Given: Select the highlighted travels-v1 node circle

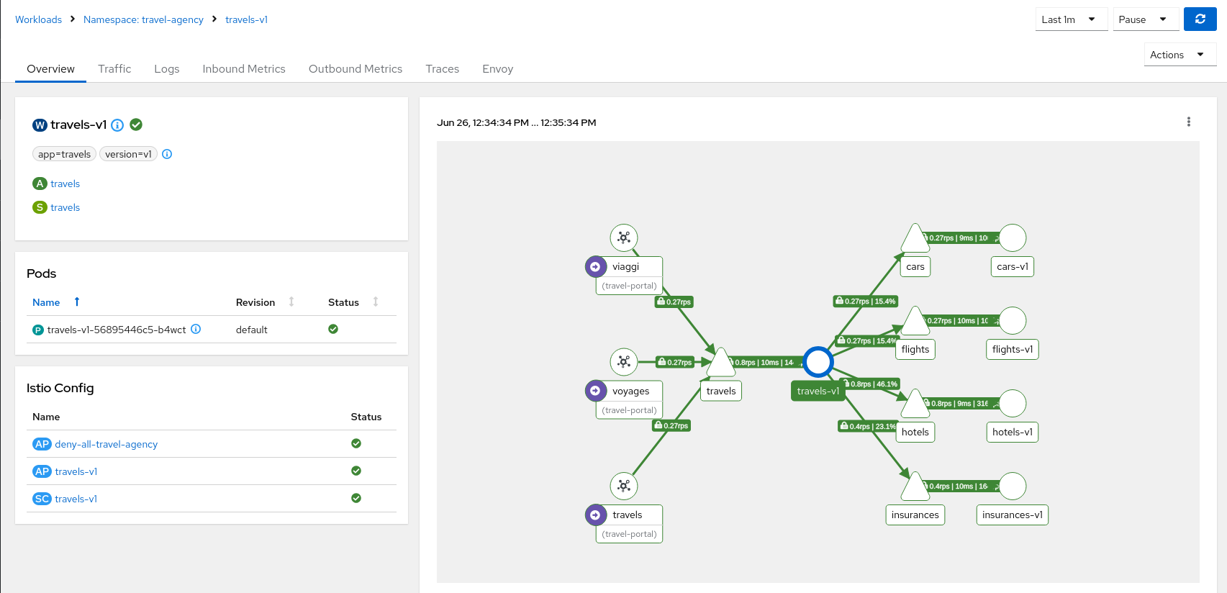Looking at the screenshot, I should [x=818, y=362].
